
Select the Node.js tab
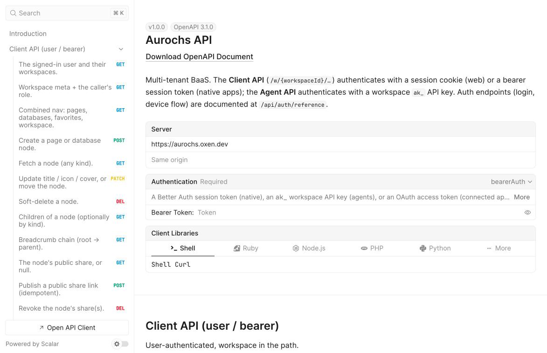coord(309,248)
